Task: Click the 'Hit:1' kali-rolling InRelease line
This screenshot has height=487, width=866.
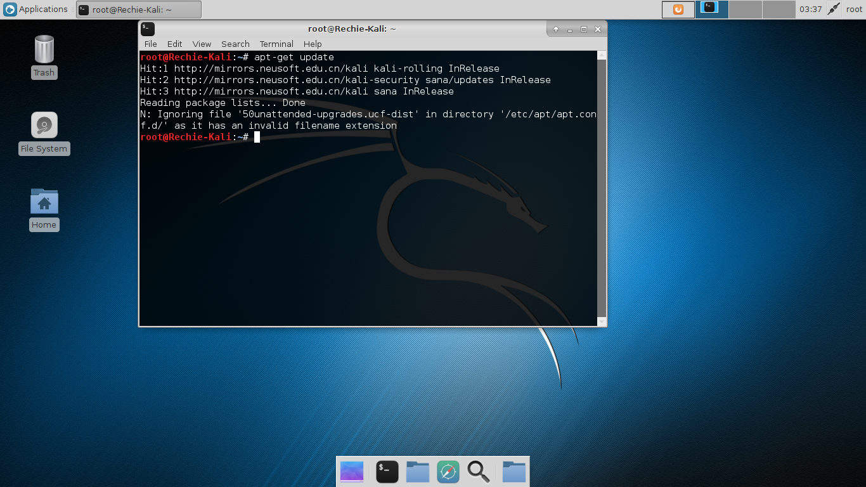Action: pos(320,68)
